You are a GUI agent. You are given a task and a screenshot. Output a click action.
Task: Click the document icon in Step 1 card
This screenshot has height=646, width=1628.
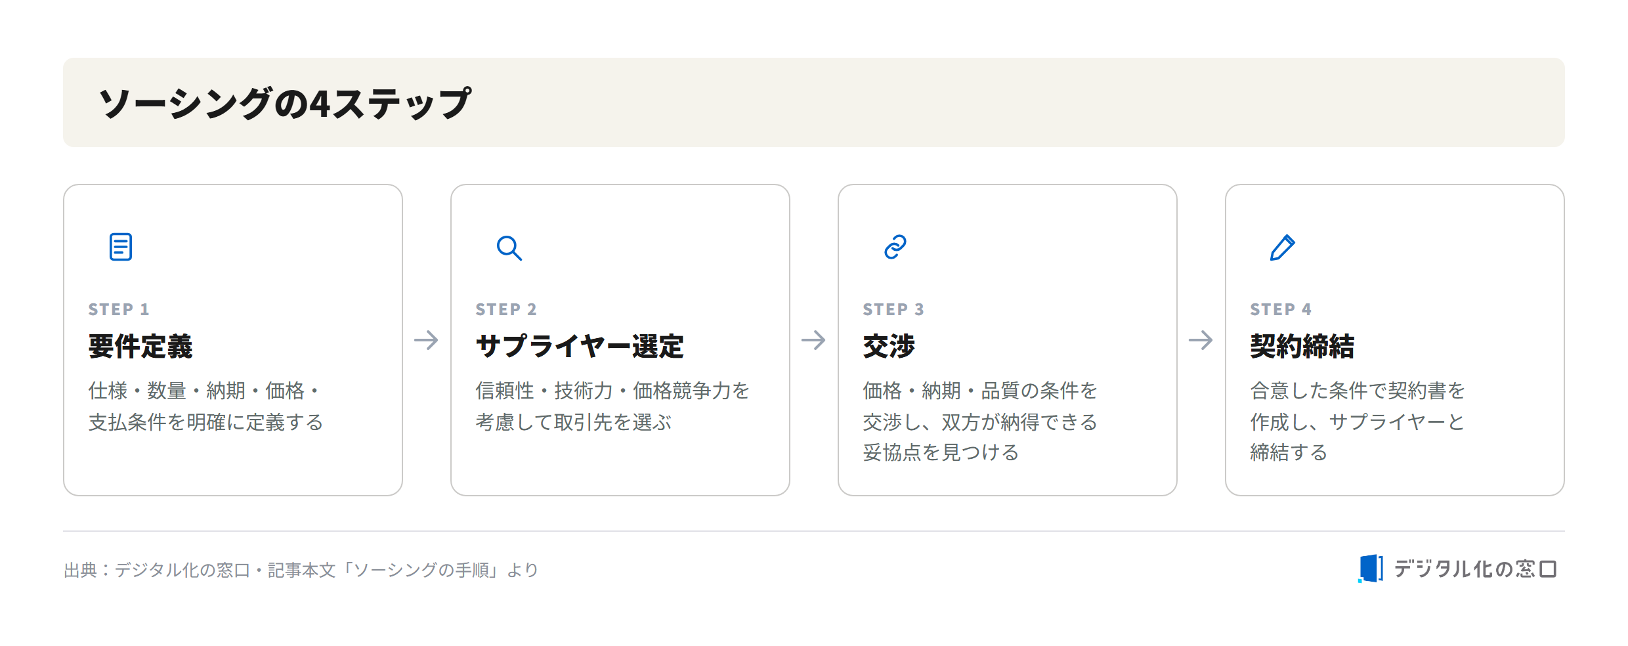click(x=121, y=247)
